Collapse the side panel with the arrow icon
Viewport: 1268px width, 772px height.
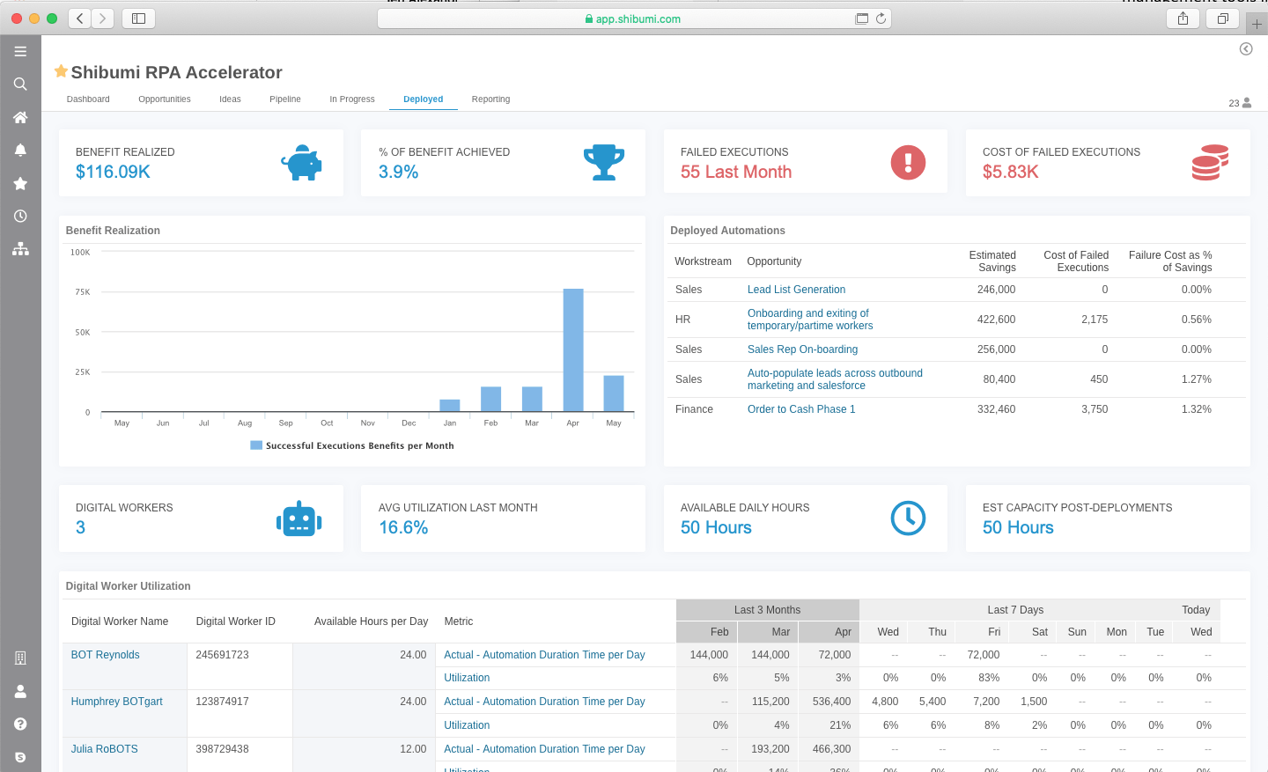coord(1245,49)
